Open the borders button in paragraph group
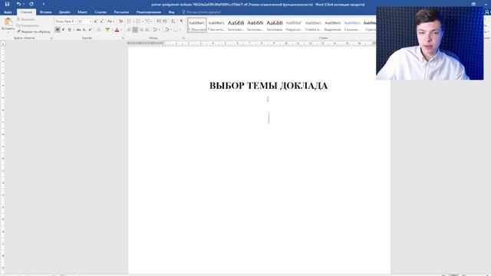491x276 pixels. point(176,30)
